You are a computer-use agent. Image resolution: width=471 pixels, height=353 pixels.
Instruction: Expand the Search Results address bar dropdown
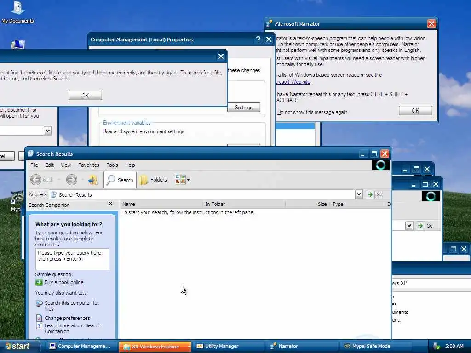tap(359, 194)
